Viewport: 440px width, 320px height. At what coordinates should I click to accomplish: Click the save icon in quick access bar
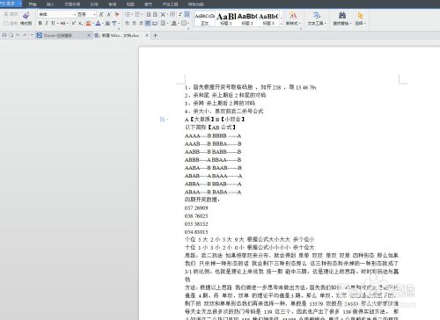[x=4, y=35]
